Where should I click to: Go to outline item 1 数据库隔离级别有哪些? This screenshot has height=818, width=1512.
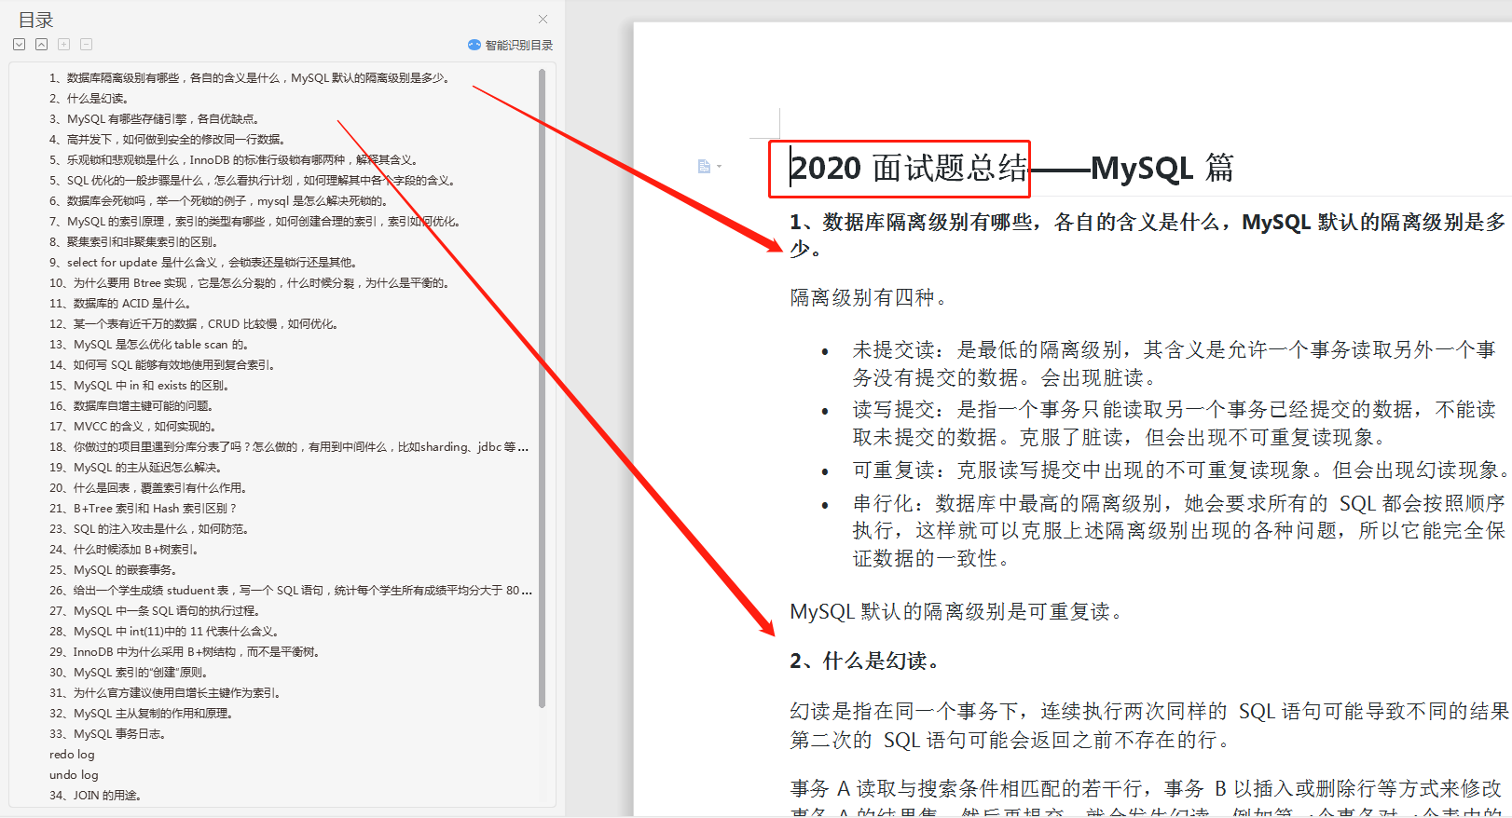251,78
